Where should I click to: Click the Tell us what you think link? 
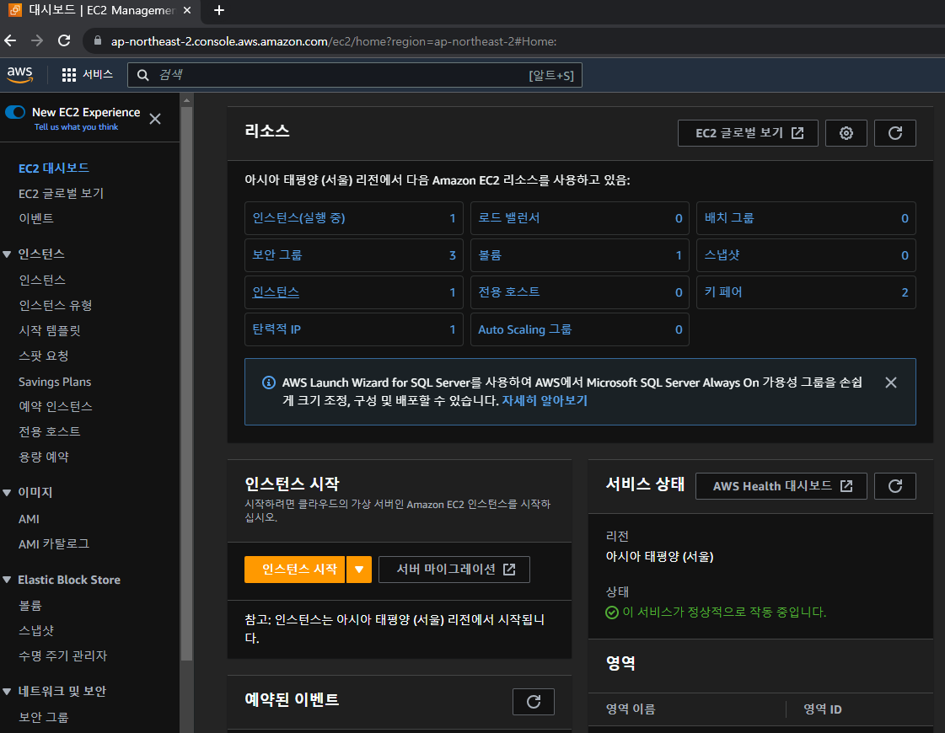point(76,127)
